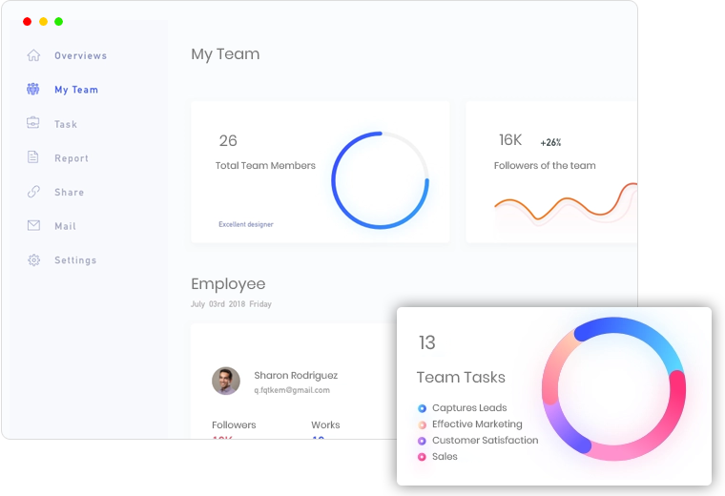Go to Task in the sidebar
Image resolution: width=725 pixels, height=496 pixels.
66,124
